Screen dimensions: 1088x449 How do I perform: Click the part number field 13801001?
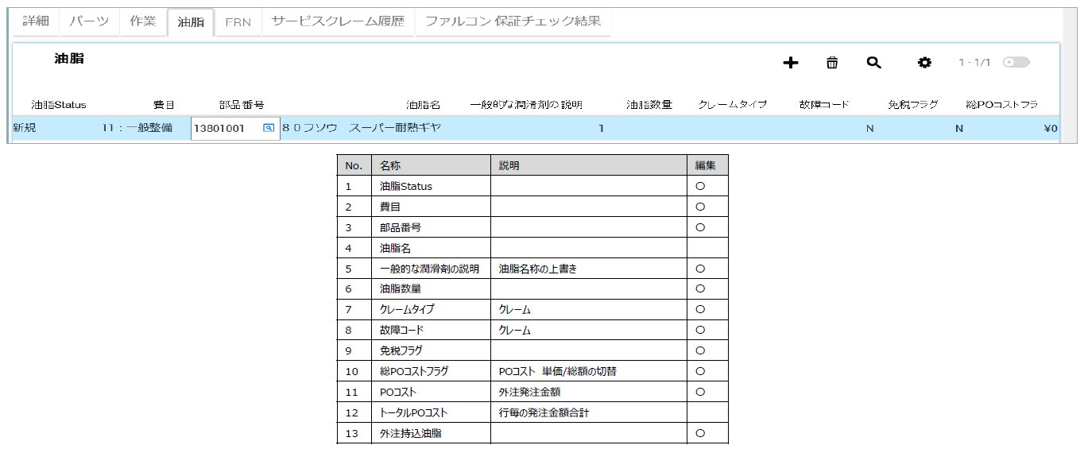(225, 128)
